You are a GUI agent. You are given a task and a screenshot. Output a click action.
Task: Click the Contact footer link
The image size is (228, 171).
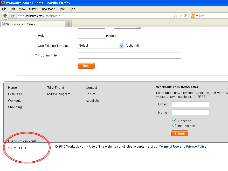click(x=91, y=87)
